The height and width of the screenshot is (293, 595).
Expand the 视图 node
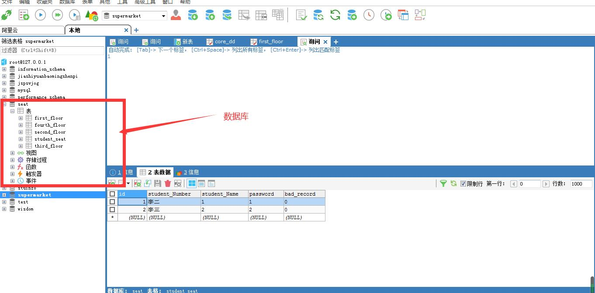click(x=13, y=153)
